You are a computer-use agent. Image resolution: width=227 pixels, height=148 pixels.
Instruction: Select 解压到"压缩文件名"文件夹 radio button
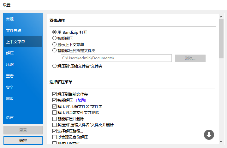(55, 66)
